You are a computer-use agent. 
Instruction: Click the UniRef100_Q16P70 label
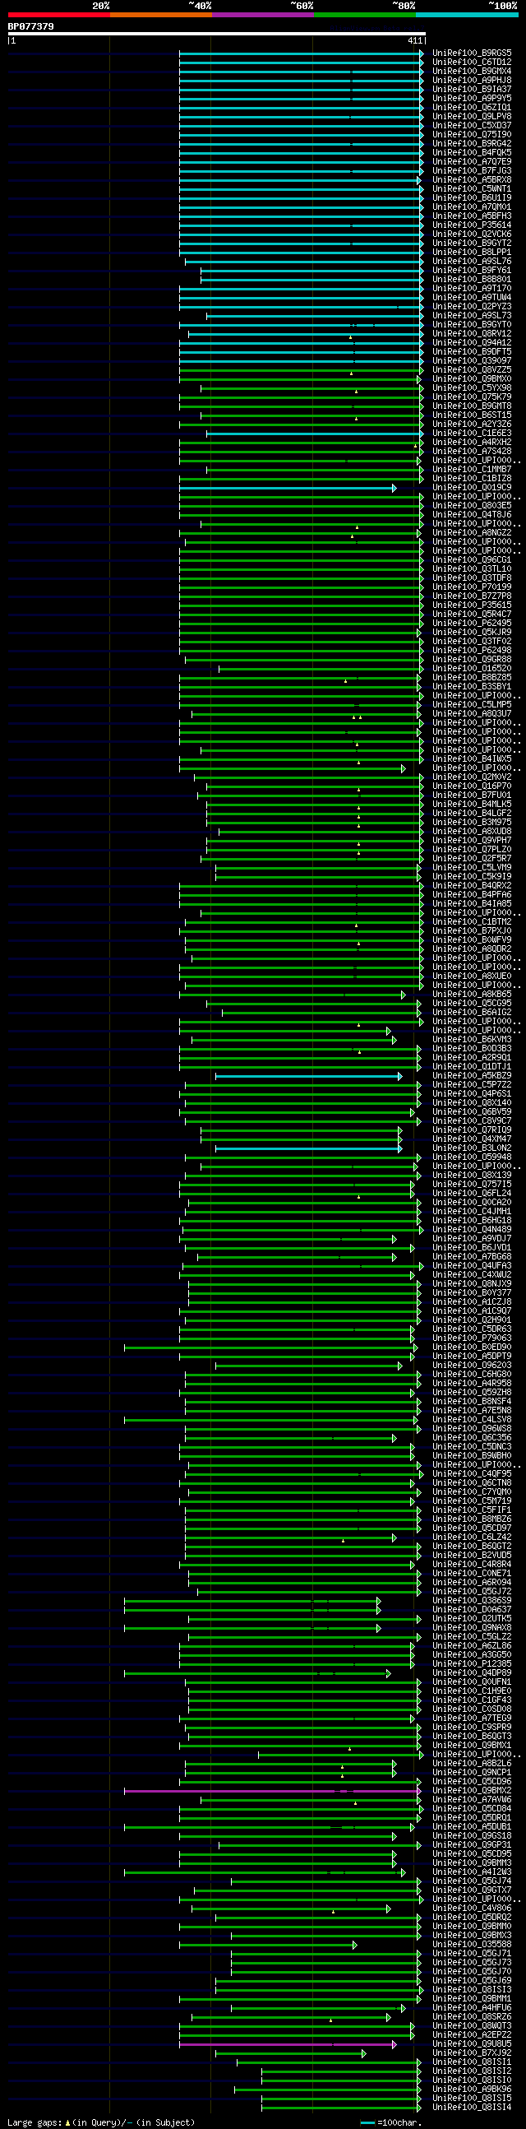[472, 786]
